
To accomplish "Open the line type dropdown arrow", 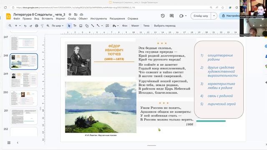I will click(102, 26).
